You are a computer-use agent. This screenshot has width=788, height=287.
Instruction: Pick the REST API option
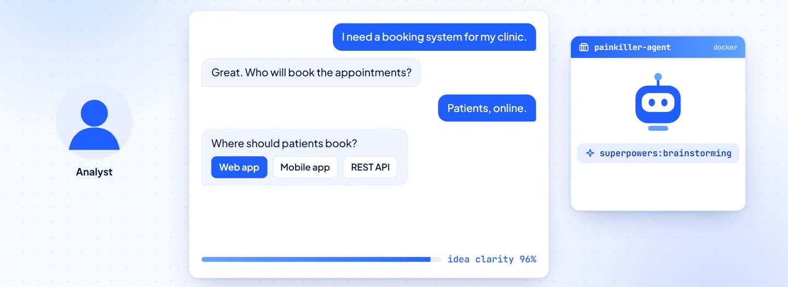tap(370, 167)
